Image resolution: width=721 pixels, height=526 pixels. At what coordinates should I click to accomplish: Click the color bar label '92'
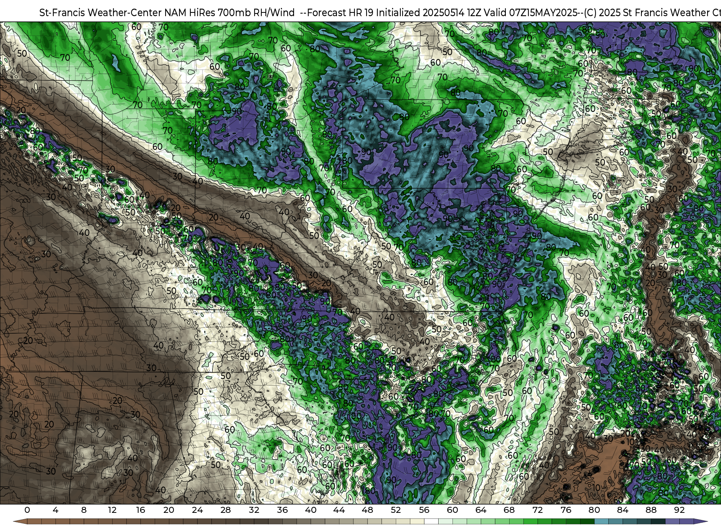679,510
